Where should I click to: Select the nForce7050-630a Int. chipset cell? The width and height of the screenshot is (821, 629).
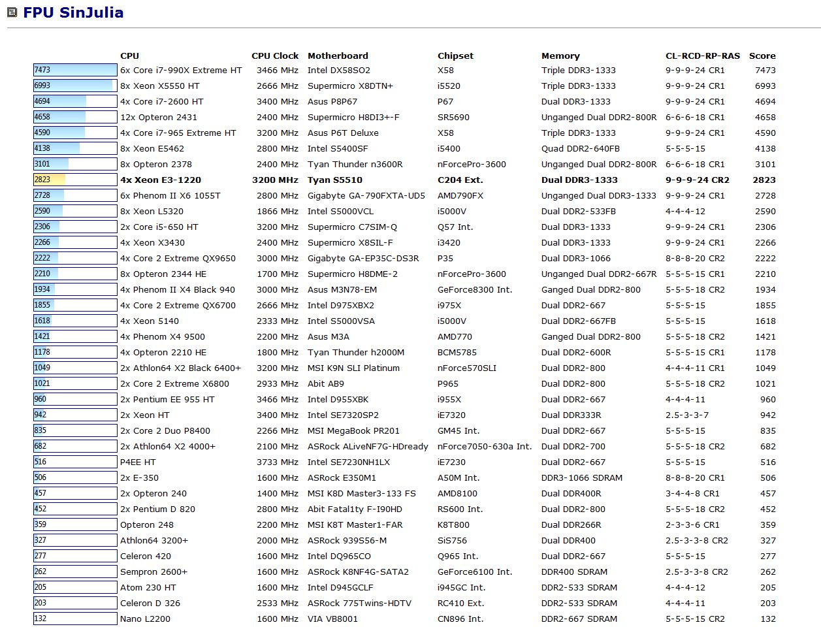click(485, 446)
